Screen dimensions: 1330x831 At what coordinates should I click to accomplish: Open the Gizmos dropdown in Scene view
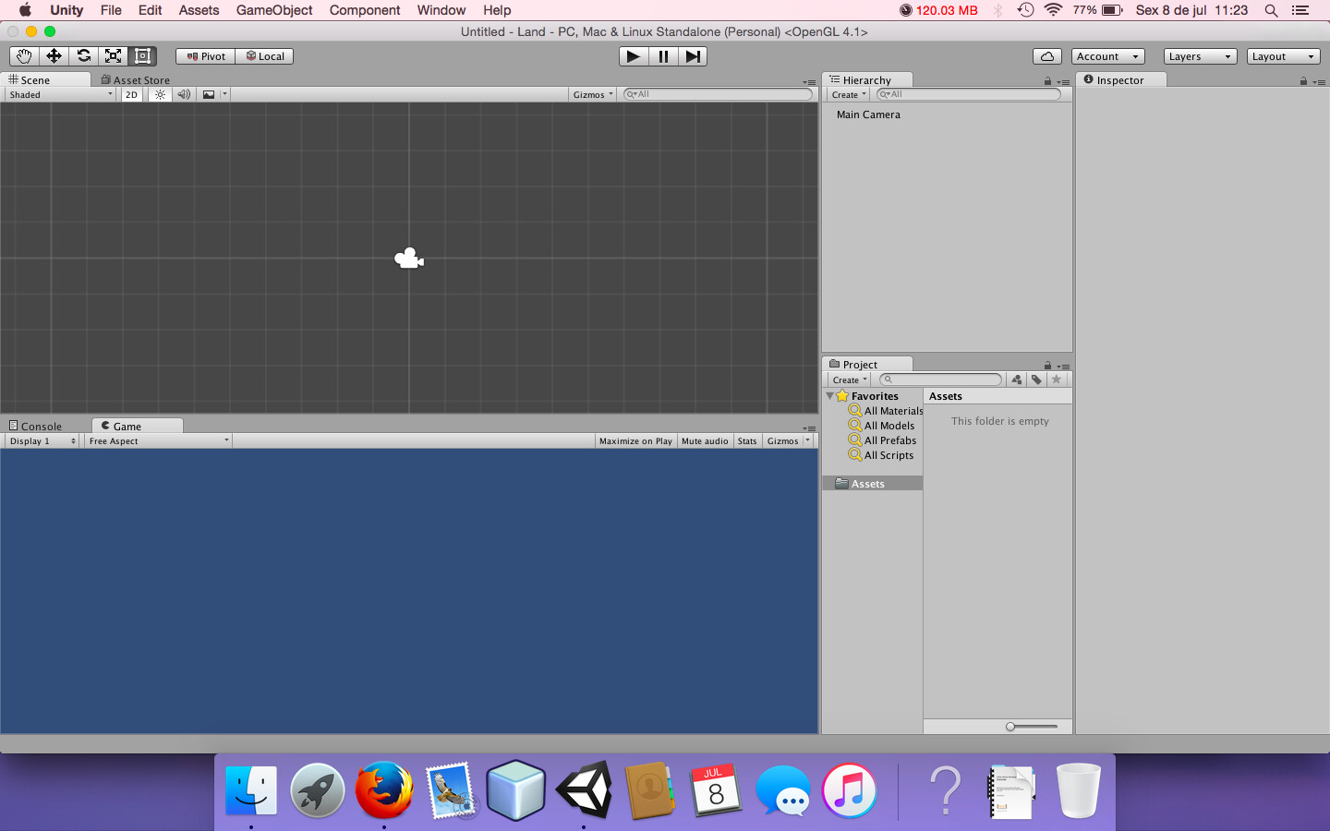pyautogui.click(x=591, y=93)
